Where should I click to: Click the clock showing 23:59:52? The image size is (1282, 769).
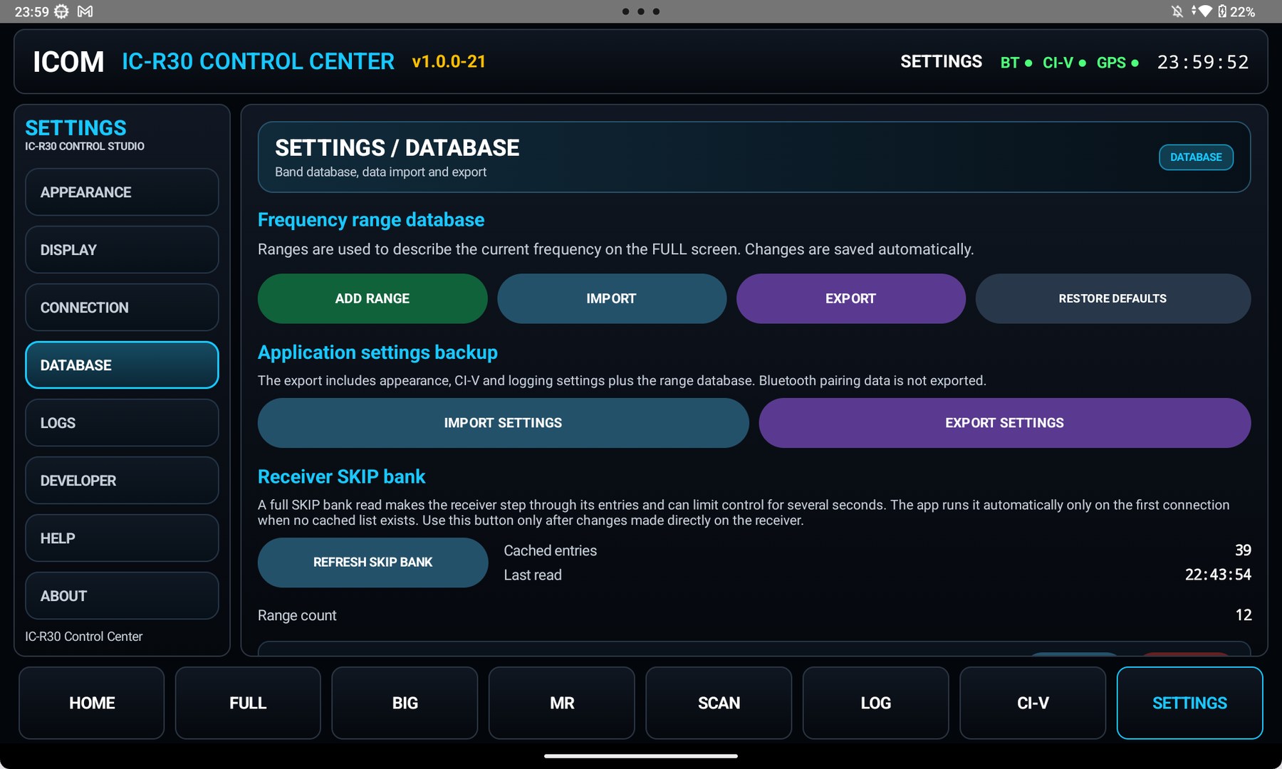(1203, 63)
